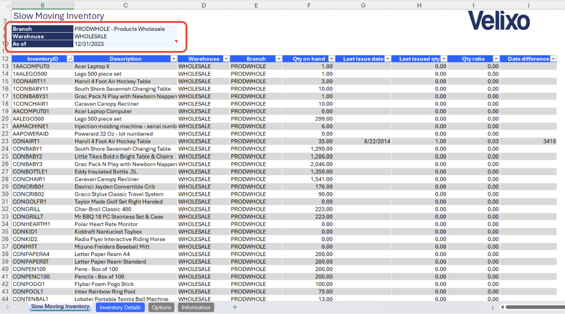Select the 1AALEGO500 inventory ID cell
Screen dimensions: 565x314
[x=43, y=74]
